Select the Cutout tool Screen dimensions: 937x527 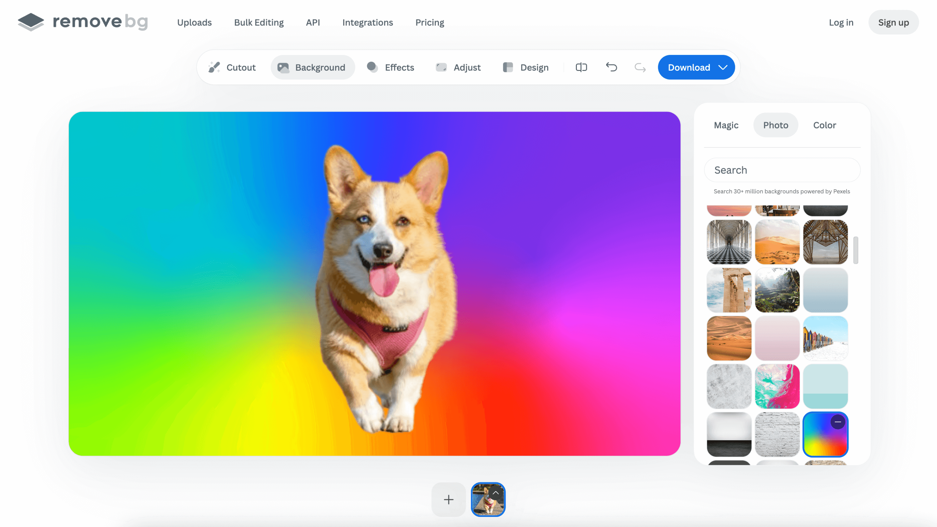[232, 67]
